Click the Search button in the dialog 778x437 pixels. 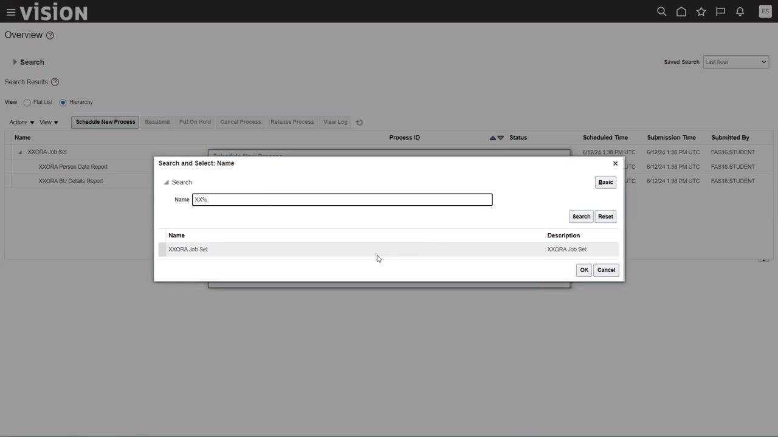coord(581,217)
